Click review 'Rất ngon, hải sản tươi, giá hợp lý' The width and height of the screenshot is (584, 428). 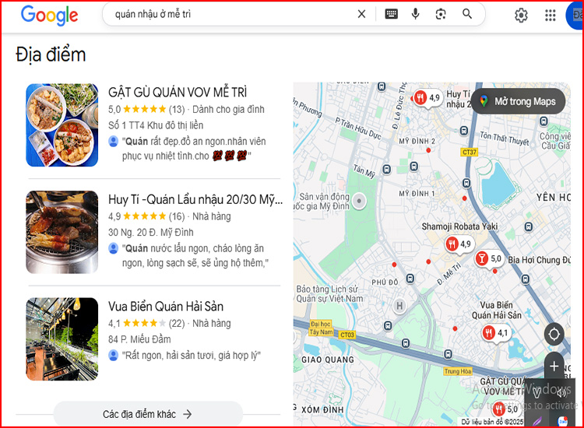coord(192,356)
